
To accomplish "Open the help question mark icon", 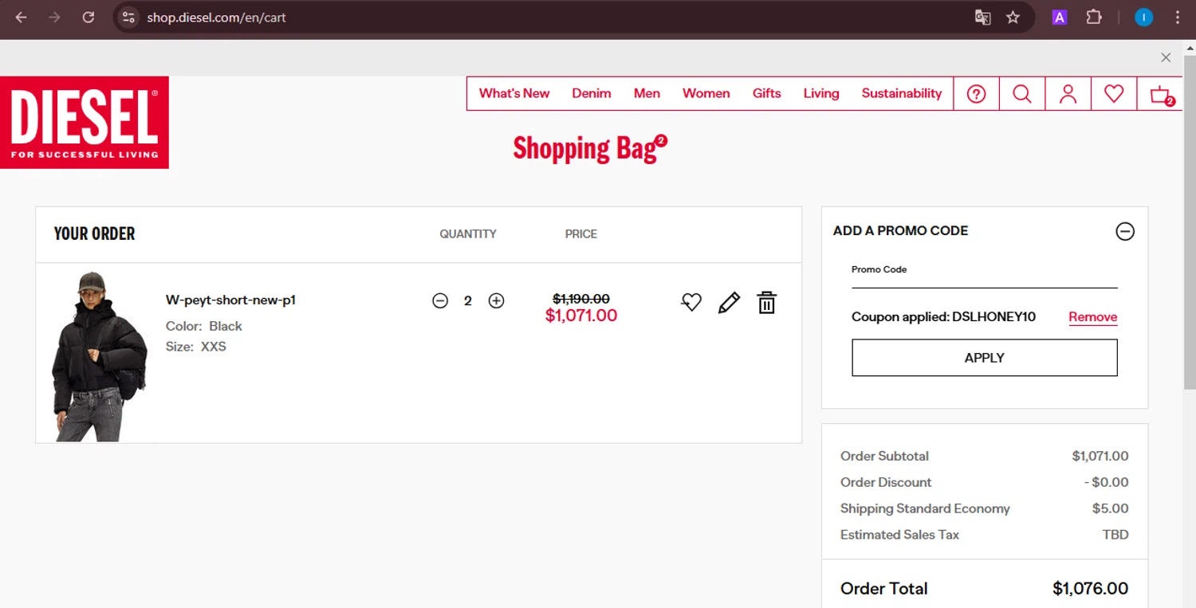I will tap(976, 94).
